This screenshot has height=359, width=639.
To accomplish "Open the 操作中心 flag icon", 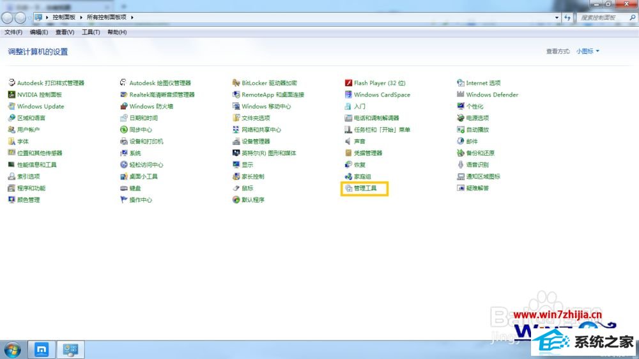I will pos(124,200).
